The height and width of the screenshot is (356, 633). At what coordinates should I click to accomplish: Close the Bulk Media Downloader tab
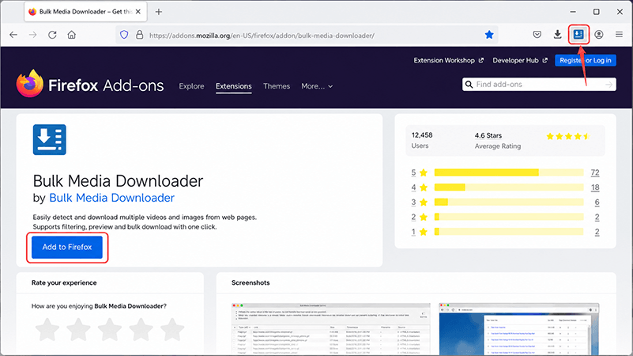(x=138, y=12)
